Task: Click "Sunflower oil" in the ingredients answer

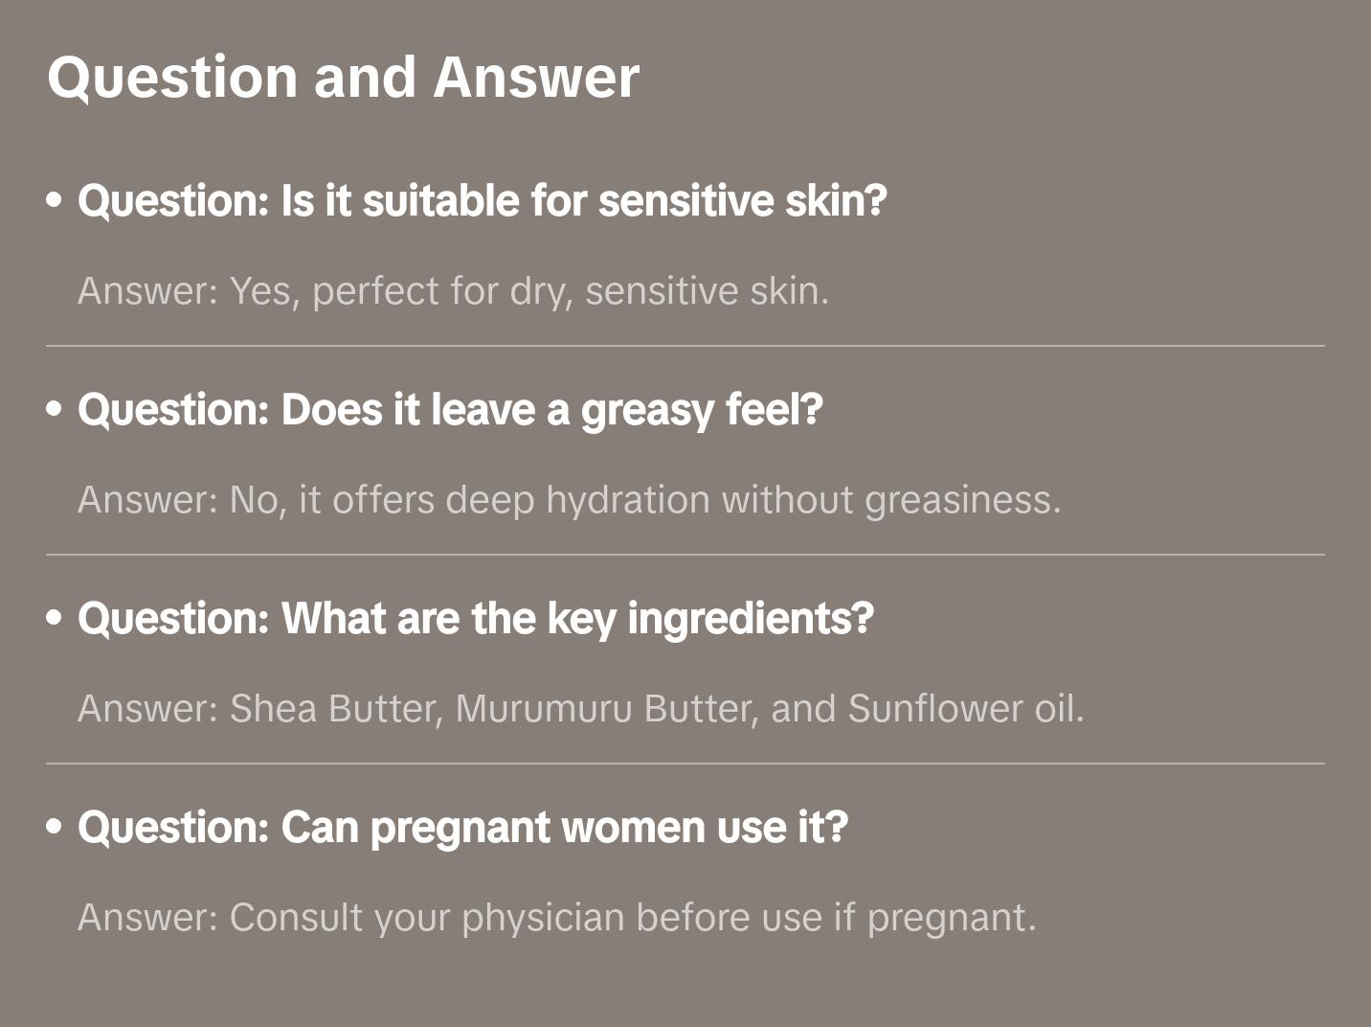Action: coord(965,709)
